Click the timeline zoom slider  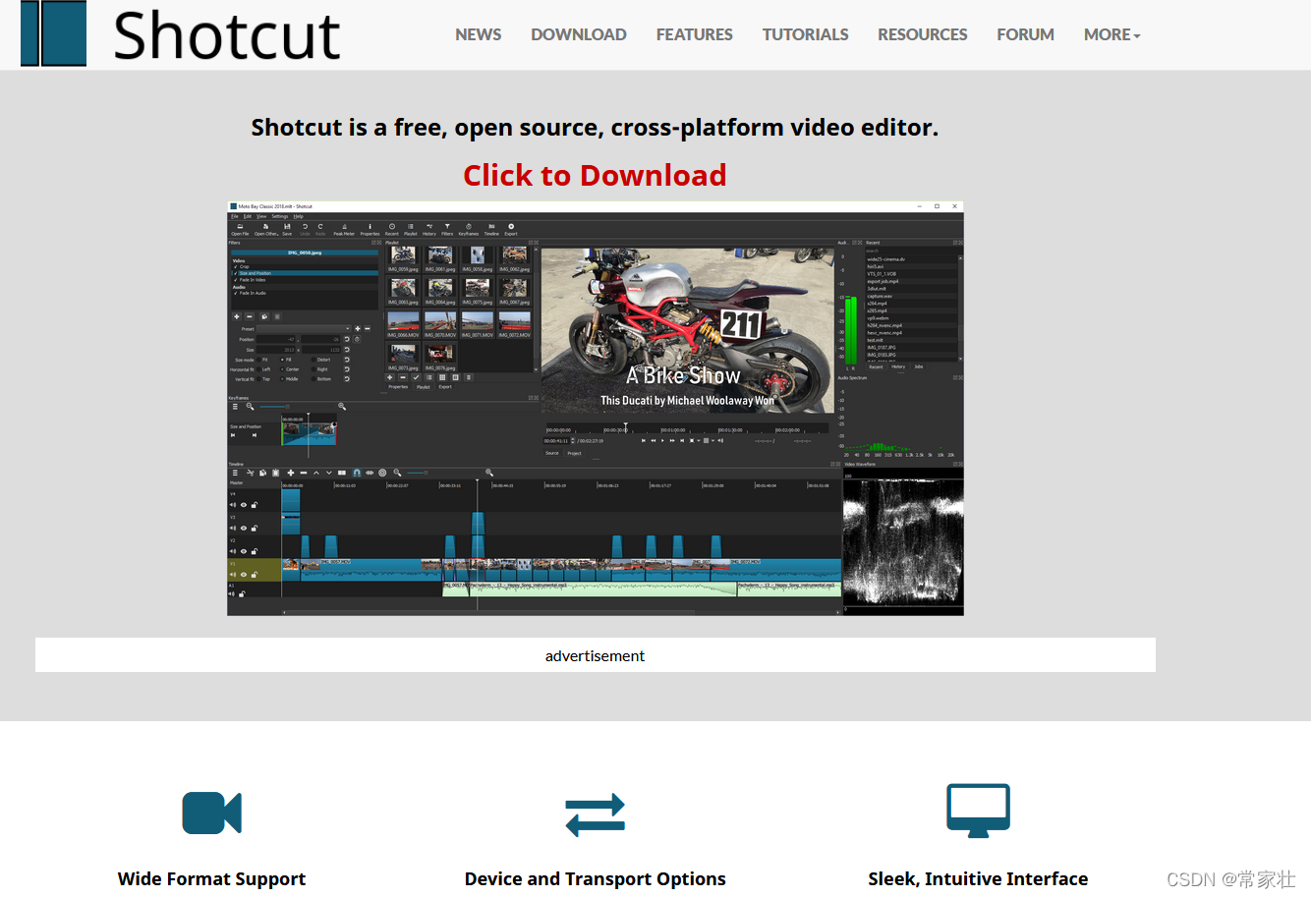tap(442, 473)
